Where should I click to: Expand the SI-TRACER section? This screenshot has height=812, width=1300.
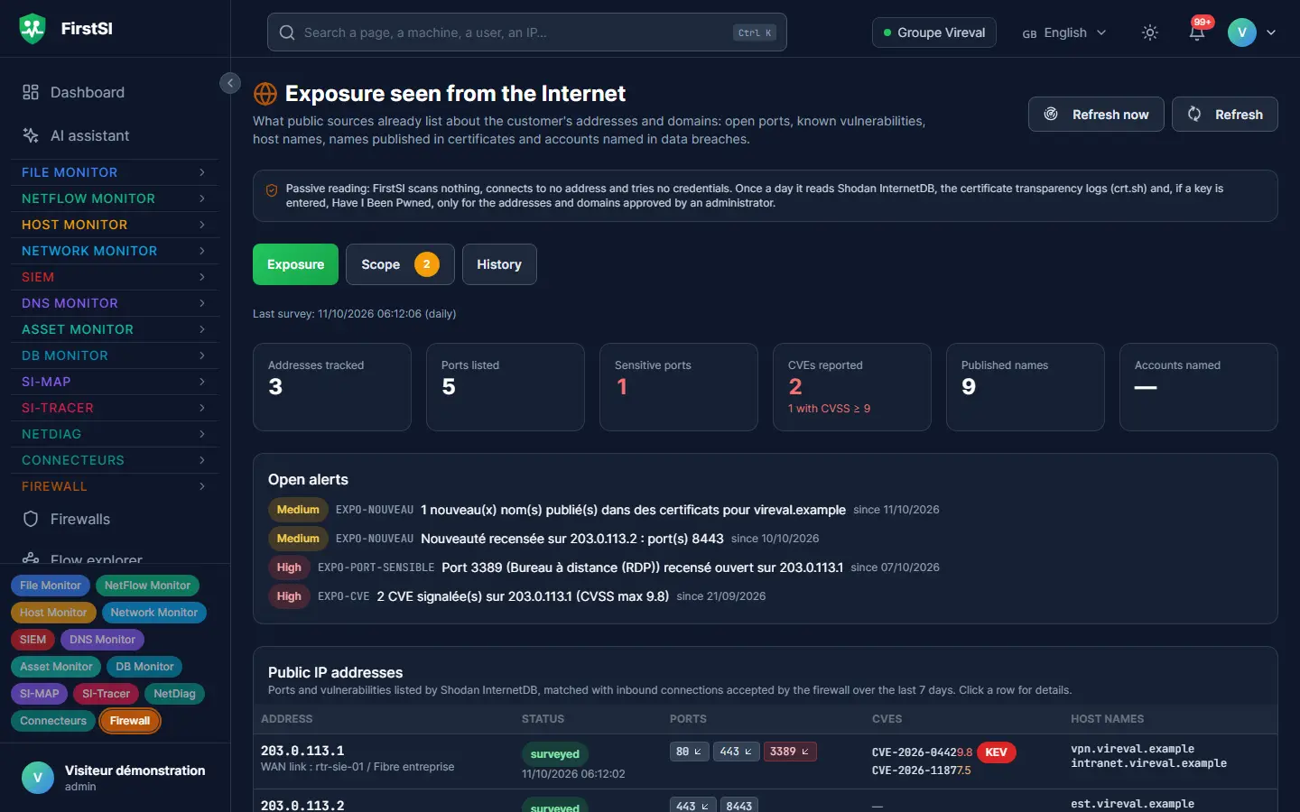pyautogui.click(x=114, y=408)
